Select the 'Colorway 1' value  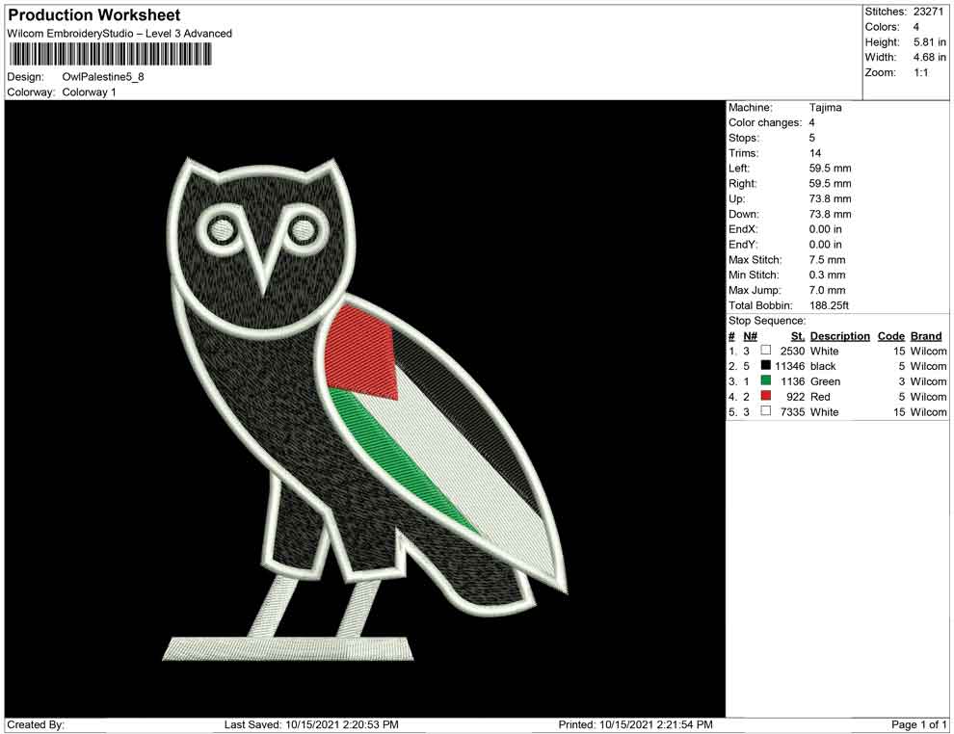tap(89, 92)
